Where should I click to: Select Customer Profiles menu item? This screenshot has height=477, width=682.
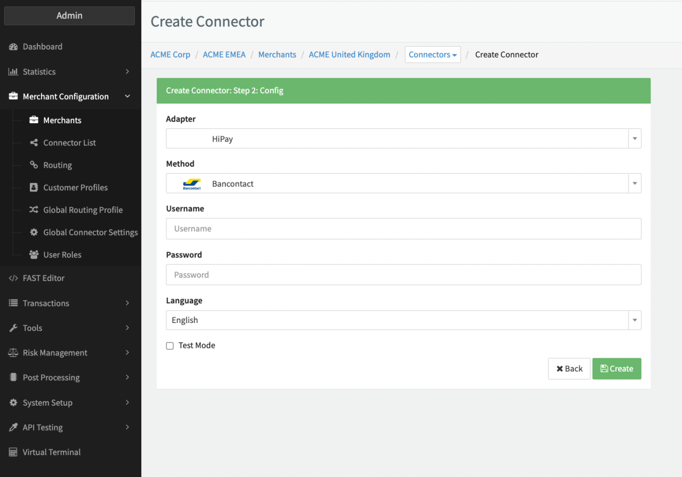75,188
